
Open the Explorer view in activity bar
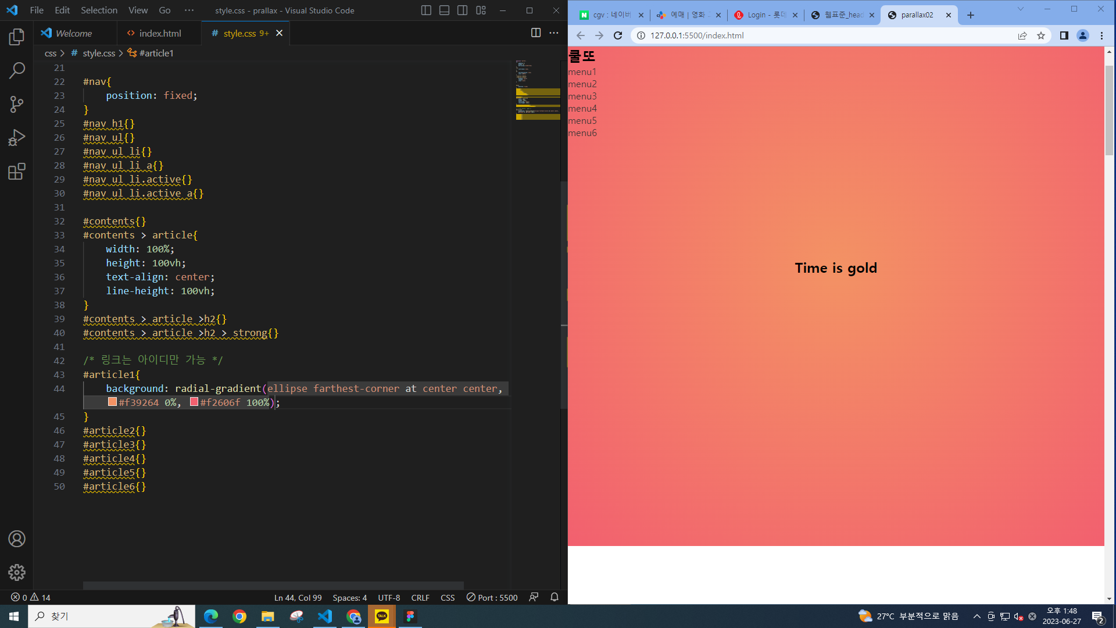17,37
